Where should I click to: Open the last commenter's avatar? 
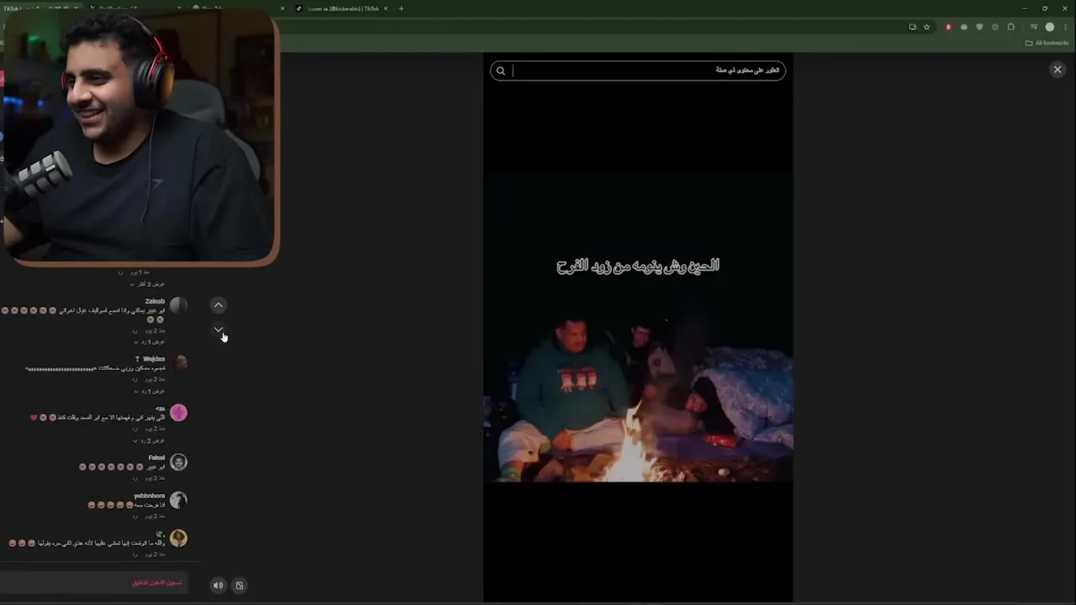178,539
